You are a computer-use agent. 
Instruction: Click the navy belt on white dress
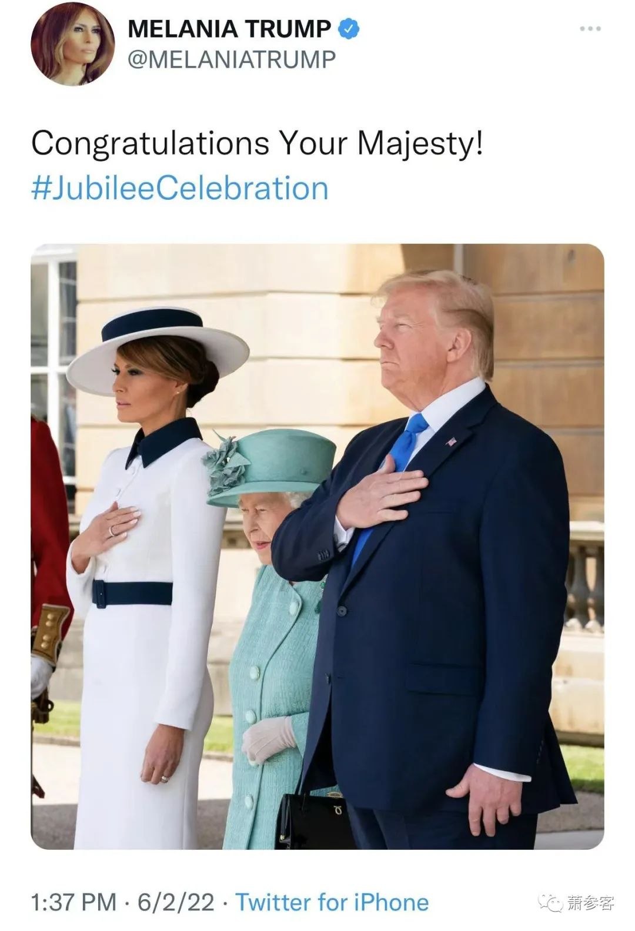132,594
